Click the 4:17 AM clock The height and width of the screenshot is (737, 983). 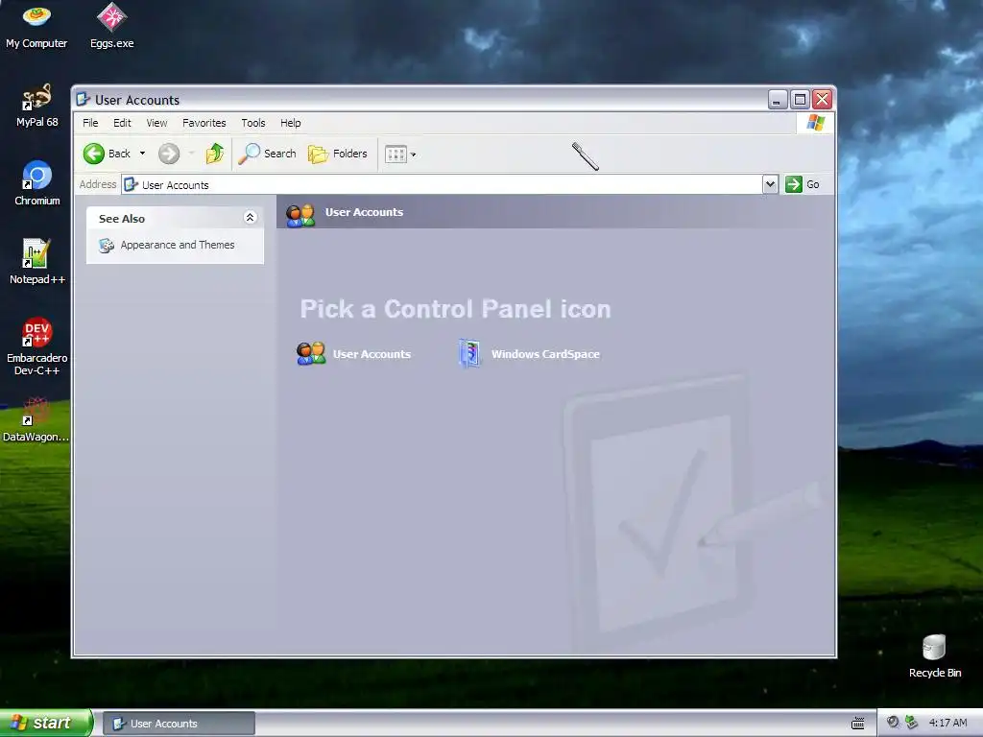[947, 723]
